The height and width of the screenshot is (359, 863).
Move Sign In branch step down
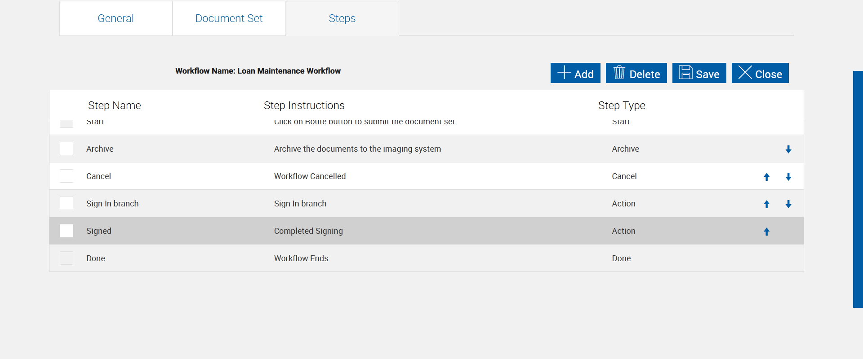[x=788, y=204]
